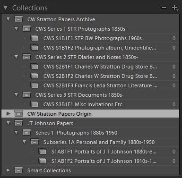Click CWS S2B1F3 Francis Leda collection icon
Viewport: 182px width, 178px height.
coord(35,85)
